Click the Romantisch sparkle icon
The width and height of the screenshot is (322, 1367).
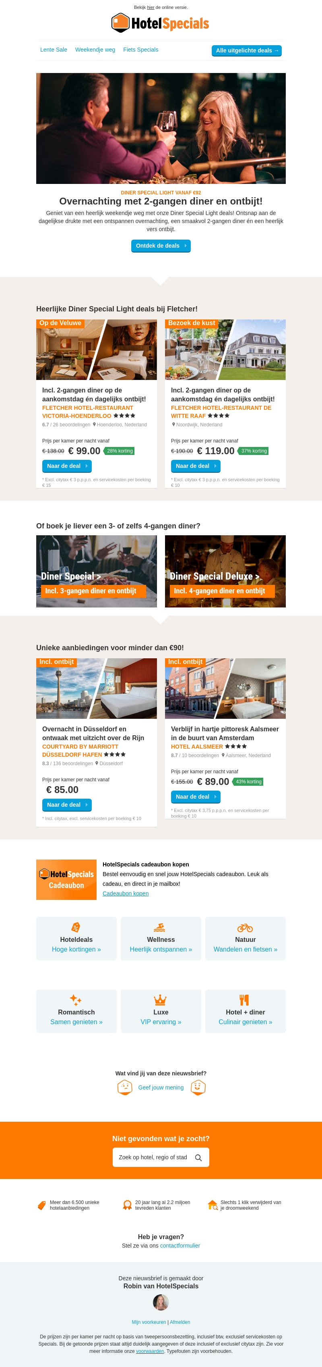(76, 1000)
